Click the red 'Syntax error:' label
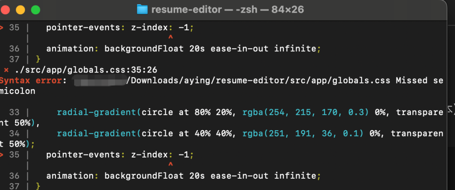The width and height of the screenshot is (455, 190). [x=30, y=80]
